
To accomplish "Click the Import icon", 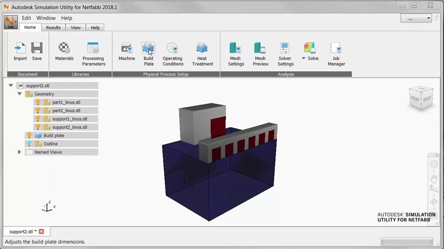I will click(x=20, y=48).
